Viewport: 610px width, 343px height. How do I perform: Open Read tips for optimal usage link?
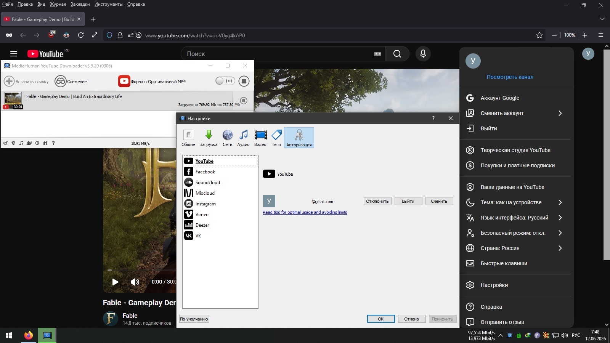tap(305, 212)
